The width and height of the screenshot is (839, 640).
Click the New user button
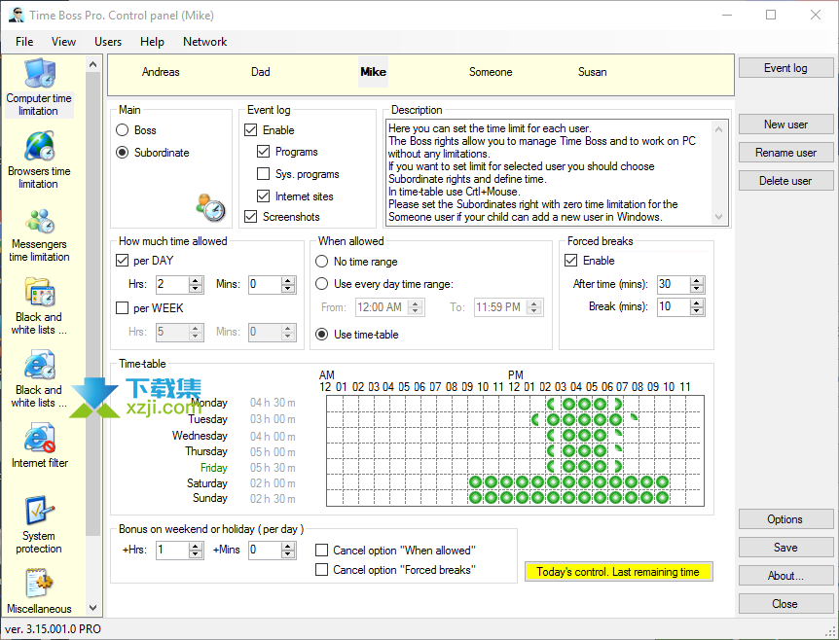tap(785, 124)
